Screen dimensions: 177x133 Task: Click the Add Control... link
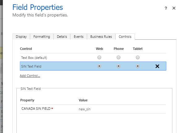[30, 76]
